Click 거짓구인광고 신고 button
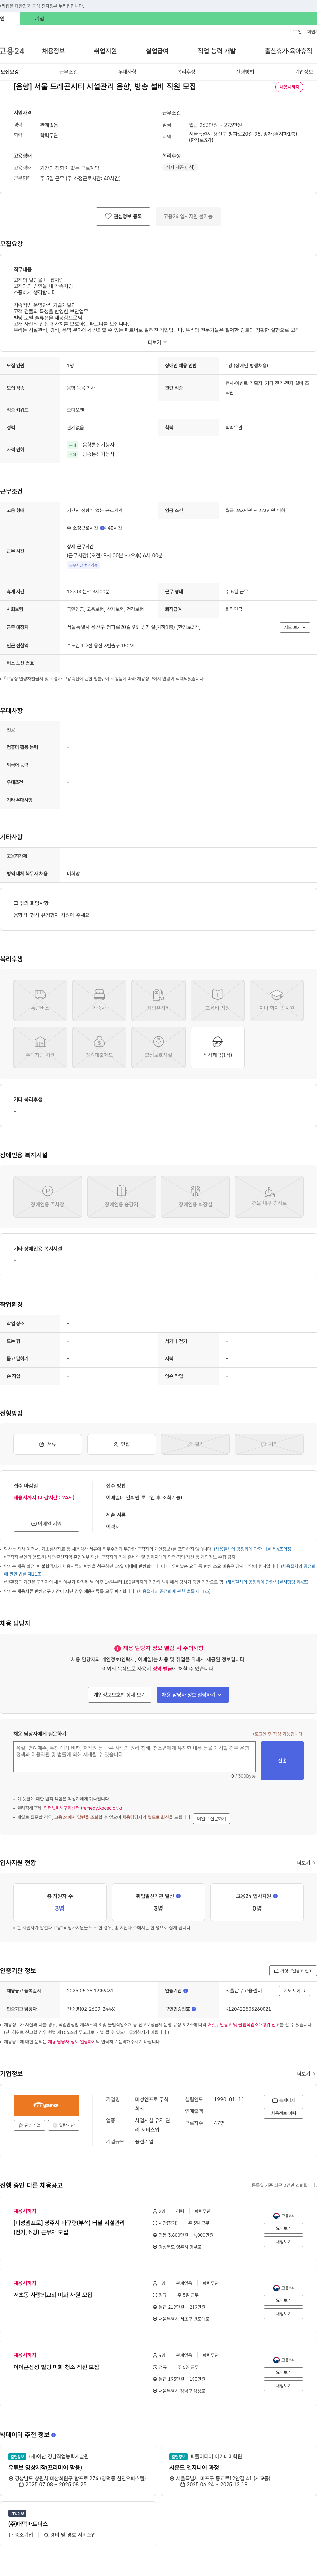This screenshot has width=317, height=2576. 293,1971
